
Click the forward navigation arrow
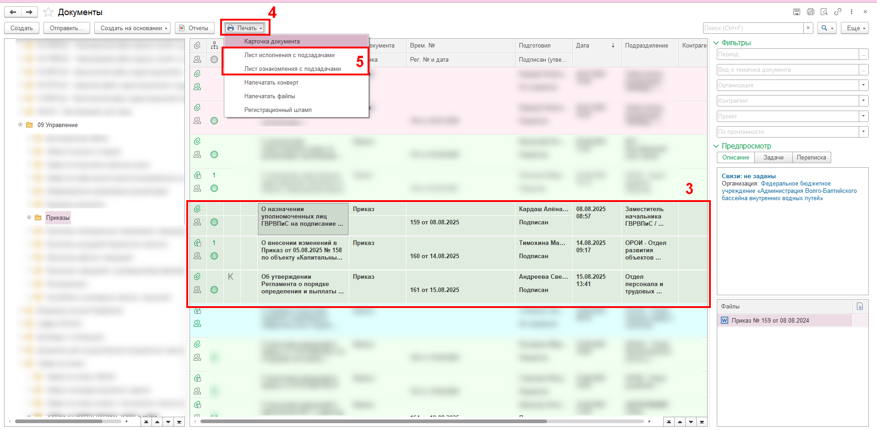click(x=29, y=12)
